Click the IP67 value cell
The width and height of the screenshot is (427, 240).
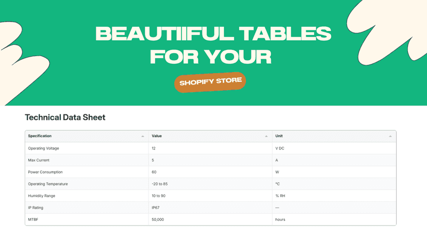[210, 208]
